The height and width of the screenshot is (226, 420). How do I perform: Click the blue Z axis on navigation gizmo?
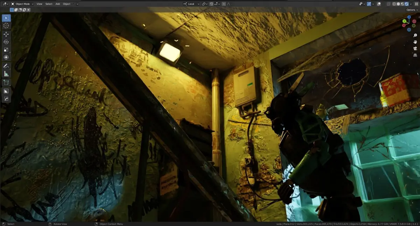coord(409,18)
